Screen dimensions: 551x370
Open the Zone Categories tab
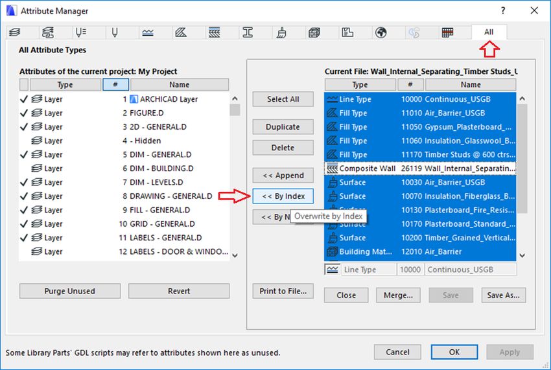[x=347, y=32]
